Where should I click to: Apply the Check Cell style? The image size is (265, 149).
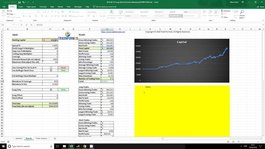pyautogui.click(x=176, y=16)
